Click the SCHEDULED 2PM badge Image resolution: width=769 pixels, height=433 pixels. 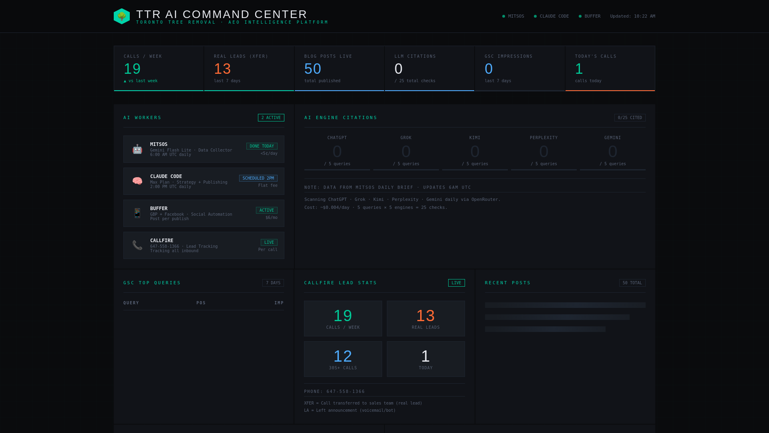258,178
